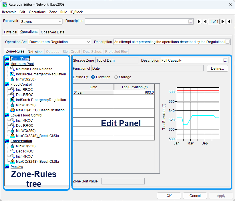Switch to the Physical tab
The image size is (235, 201).
click(x=11, y=32)
